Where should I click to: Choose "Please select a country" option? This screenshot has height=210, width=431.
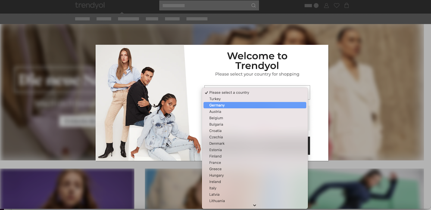(255, 93)
